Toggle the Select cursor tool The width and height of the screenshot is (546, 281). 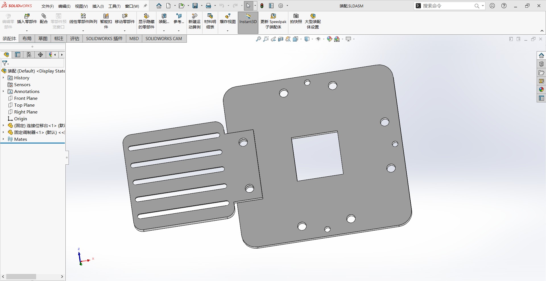(248, 6)
